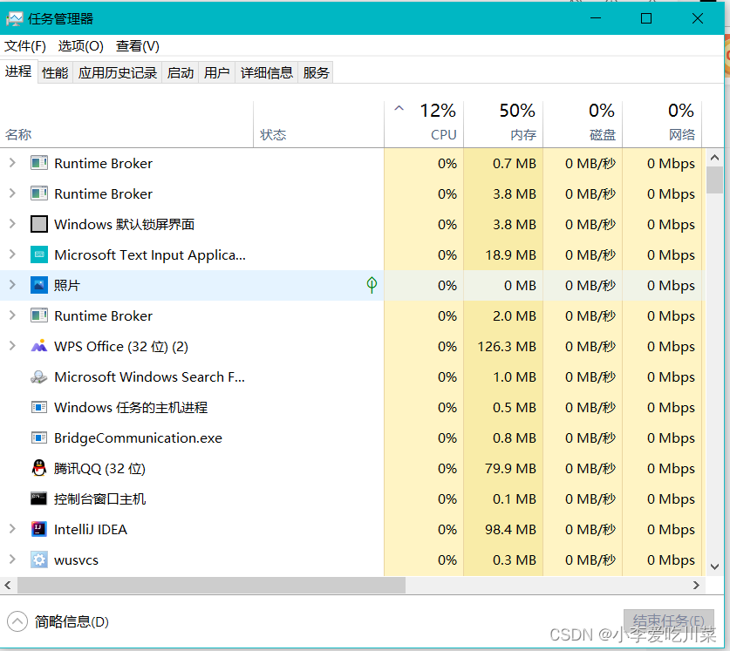Expand the Windows 默认锁屏界面 process
The width and height of the screenshot is (730, 651).
tap(12, 224)
